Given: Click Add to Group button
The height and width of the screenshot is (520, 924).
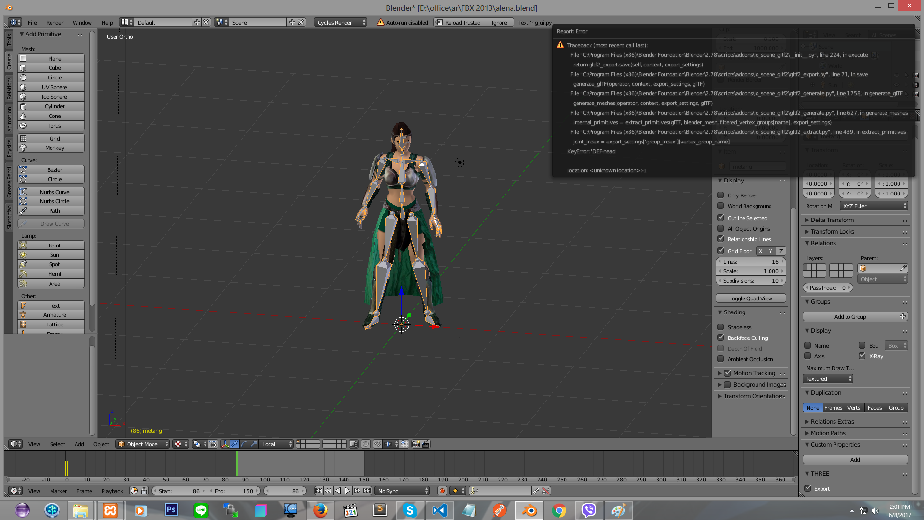Looking at the screenshot, I should click(850, 316).
